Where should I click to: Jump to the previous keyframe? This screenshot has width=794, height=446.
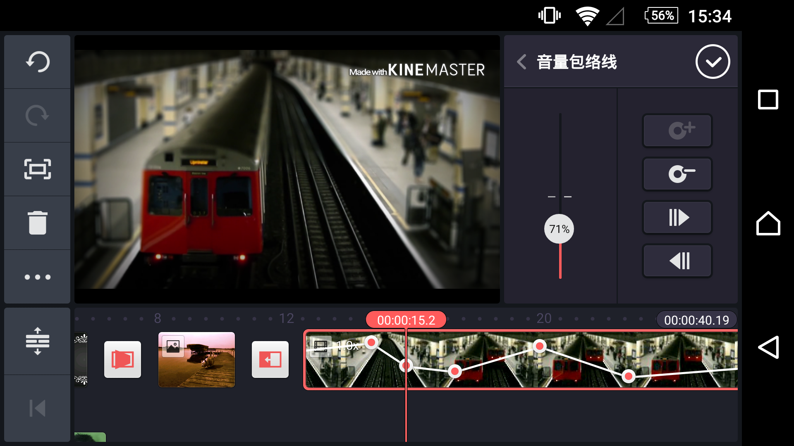(x=677, y=261)
